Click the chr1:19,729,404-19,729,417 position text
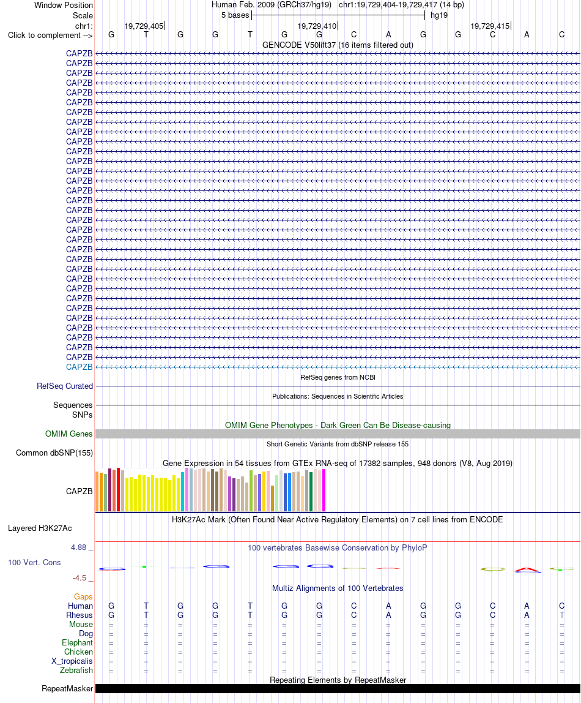Screen dimensions: 581x703 pos(401,5)
